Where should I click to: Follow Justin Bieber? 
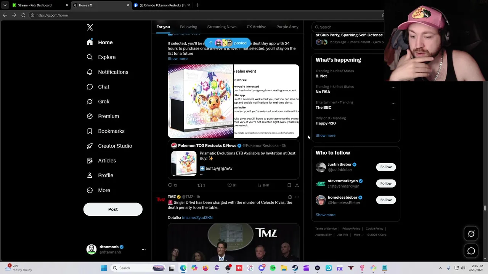click(x=386, y=167)
